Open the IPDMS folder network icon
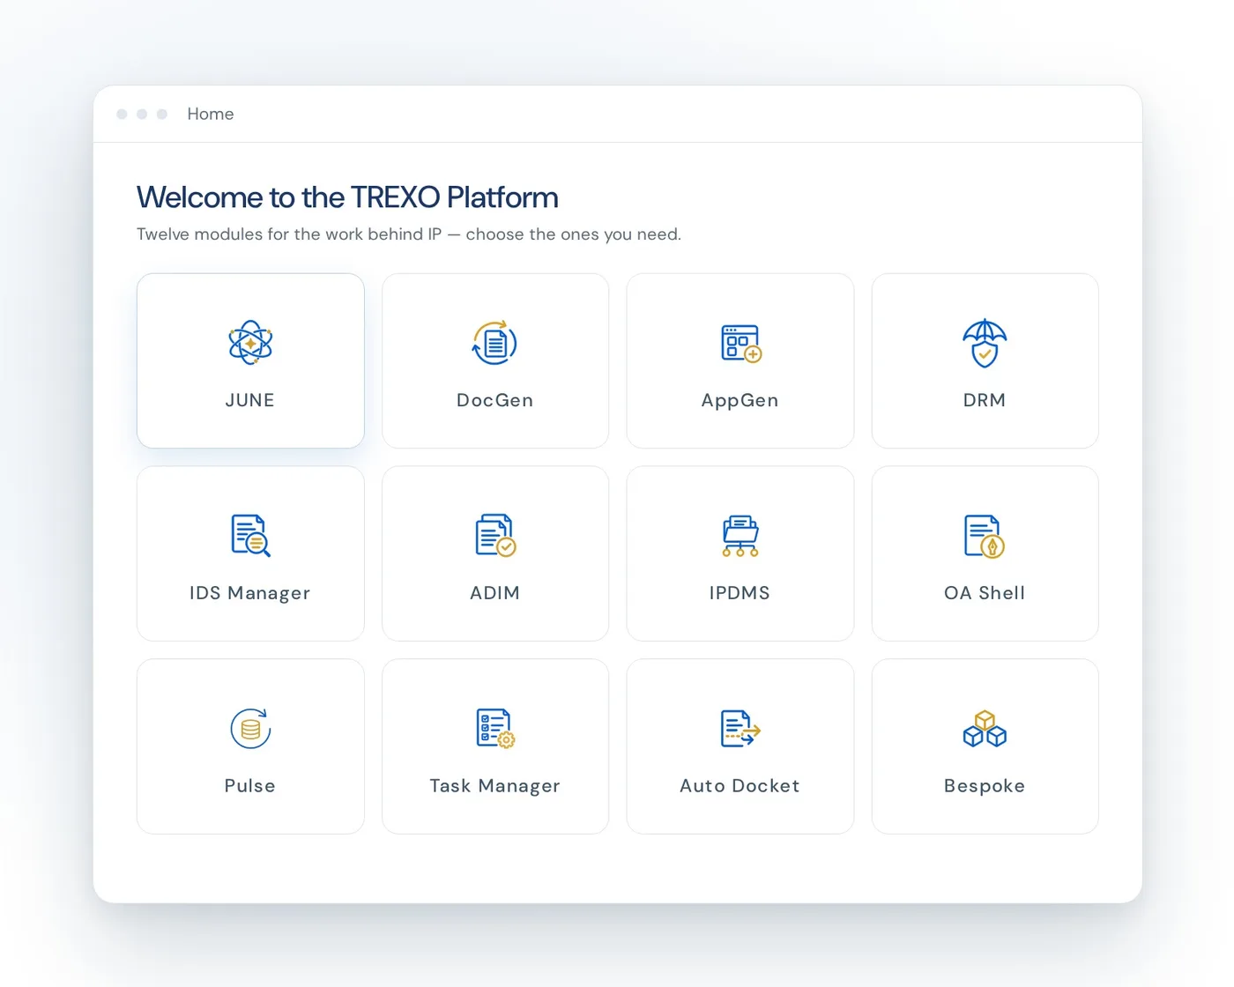1234x987 pixels. click(740, 536)
